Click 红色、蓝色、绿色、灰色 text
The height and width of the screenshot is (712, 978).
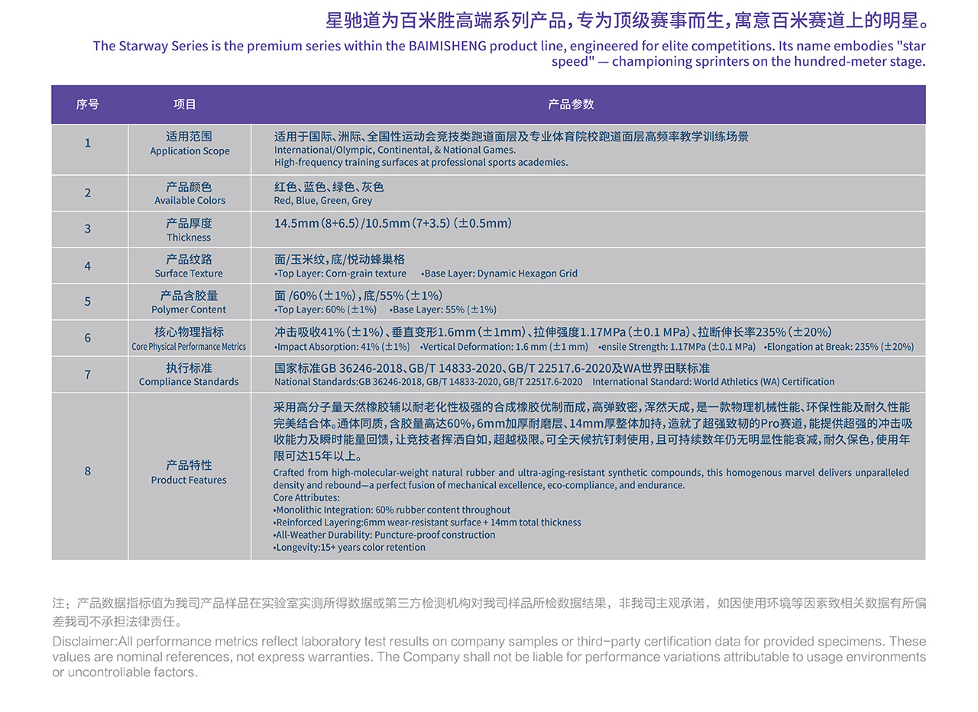[329, 187]
